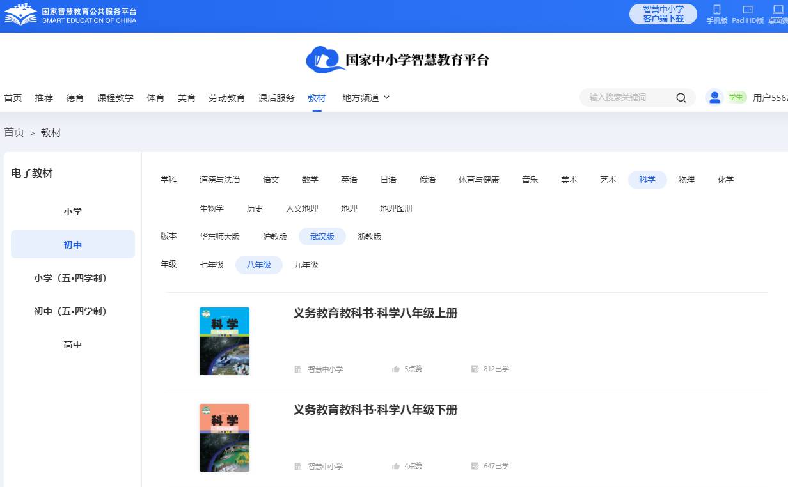Filter subject by 俄语
788x487 pixels.
coord(427,180)
